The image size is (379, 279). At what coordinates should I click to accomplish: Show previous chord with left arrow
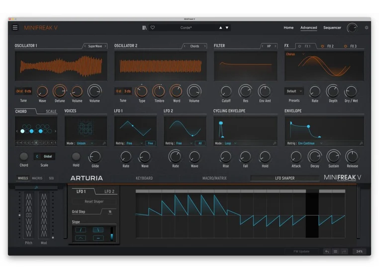(17, 131)
